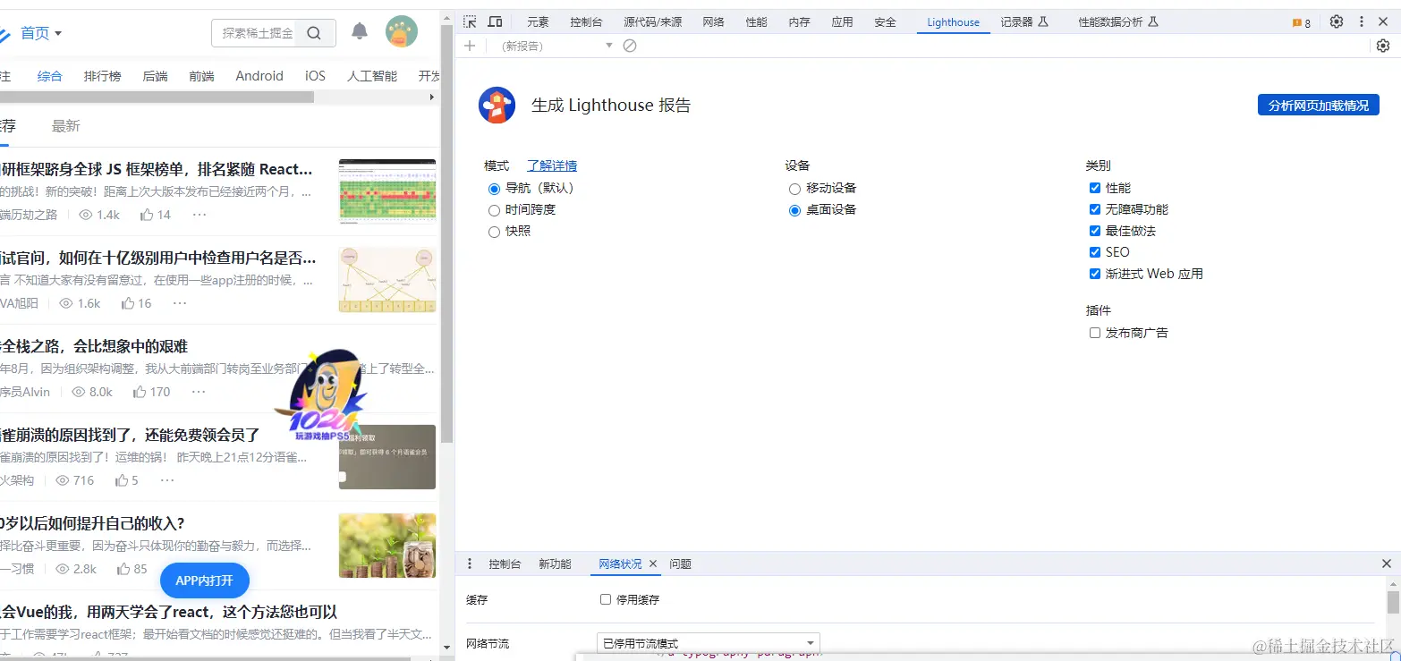Select the 排行榜 category on Juejin
This screenshot has width=1401, height=661.
[102, 76]
